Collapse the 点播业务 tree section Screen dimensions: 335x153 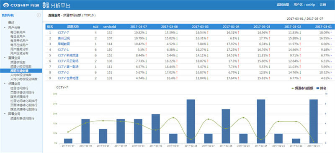[x=5, y=83]
